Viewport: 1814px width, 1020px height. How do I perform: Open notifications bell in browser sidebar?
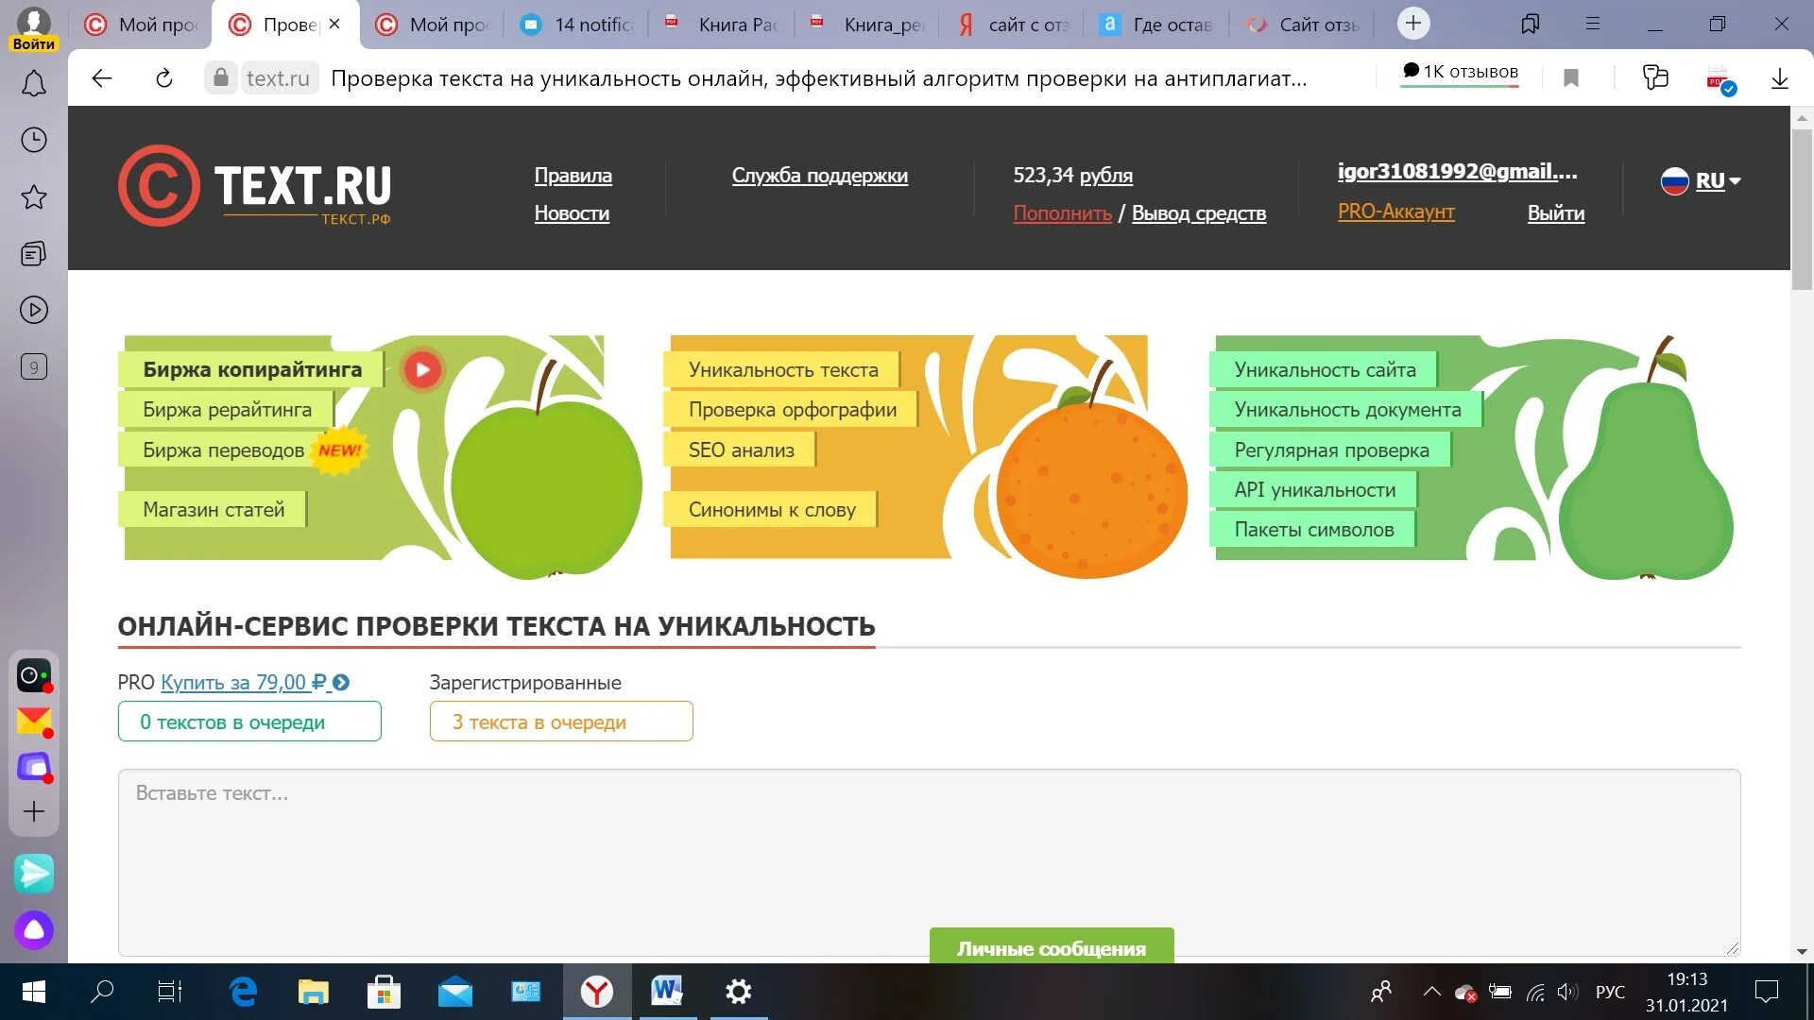(x=34, y=85)
